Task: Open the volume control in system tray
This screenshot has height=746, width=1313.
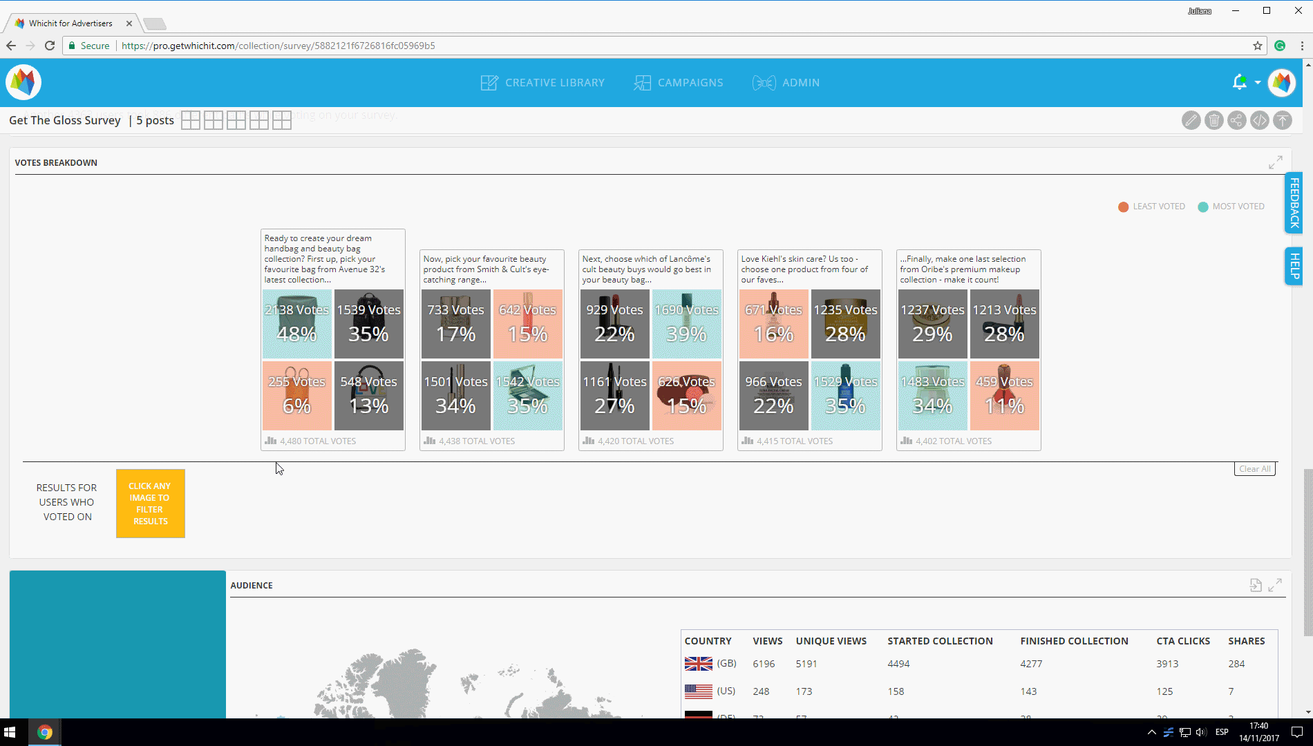Action: (x=1201, y=732)
